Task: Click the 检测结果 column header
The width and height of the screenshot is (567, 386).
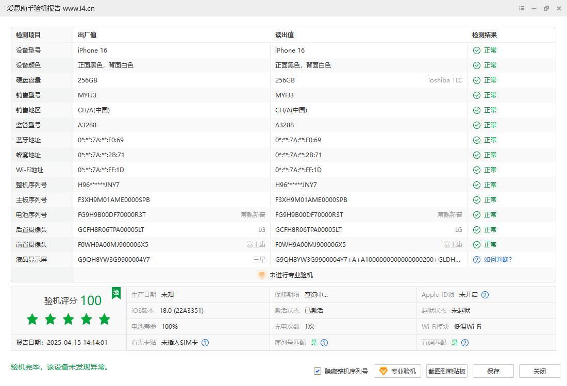Action: [x=485, y=35]
